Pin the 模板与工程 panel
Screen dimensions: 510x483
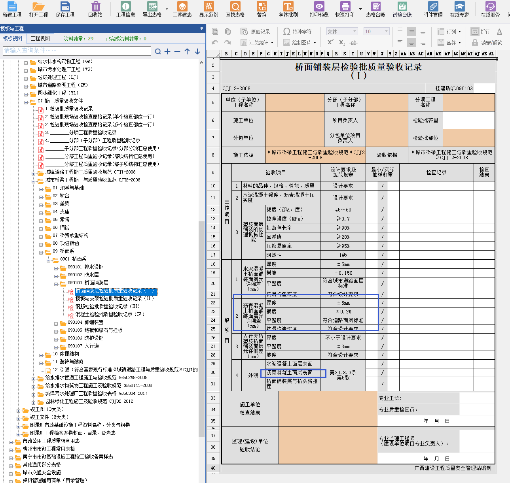[201, 28]
